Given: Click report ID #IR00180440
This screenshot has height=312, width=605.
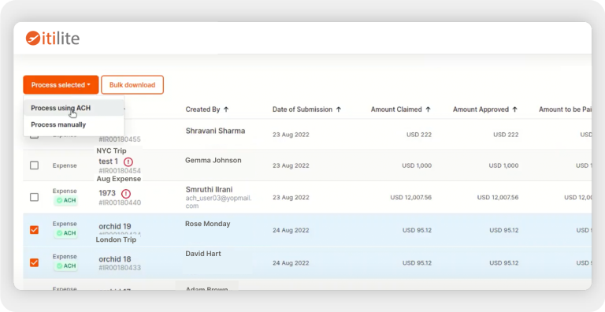Looking at the screenshot, I should [x=120, y=202].
